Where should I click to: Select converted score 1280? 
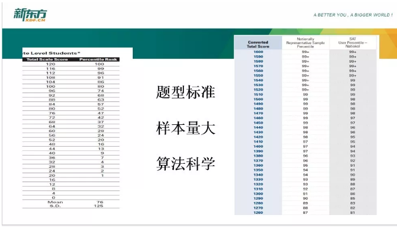[258, 203]
